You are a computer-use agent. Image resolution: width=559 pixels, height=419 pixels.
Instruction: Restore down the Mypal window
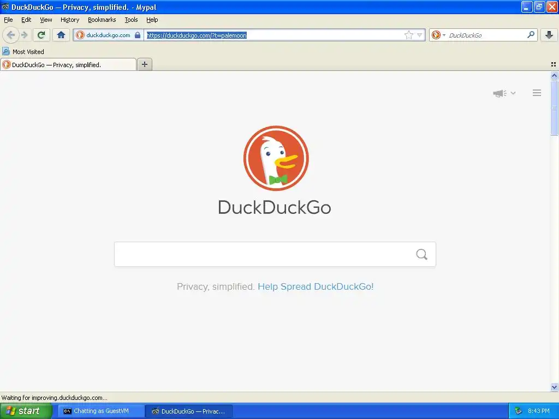point(539,7)
